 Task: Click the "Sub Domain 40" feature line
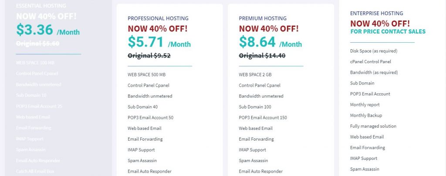pyautogui.click(x=143, y=107)
